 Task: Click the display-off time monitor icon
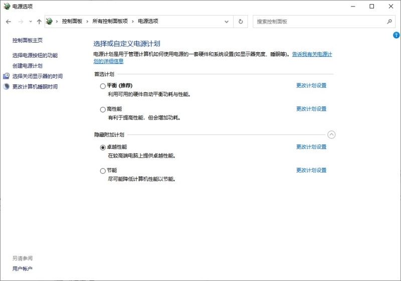[x=6, y=76]
